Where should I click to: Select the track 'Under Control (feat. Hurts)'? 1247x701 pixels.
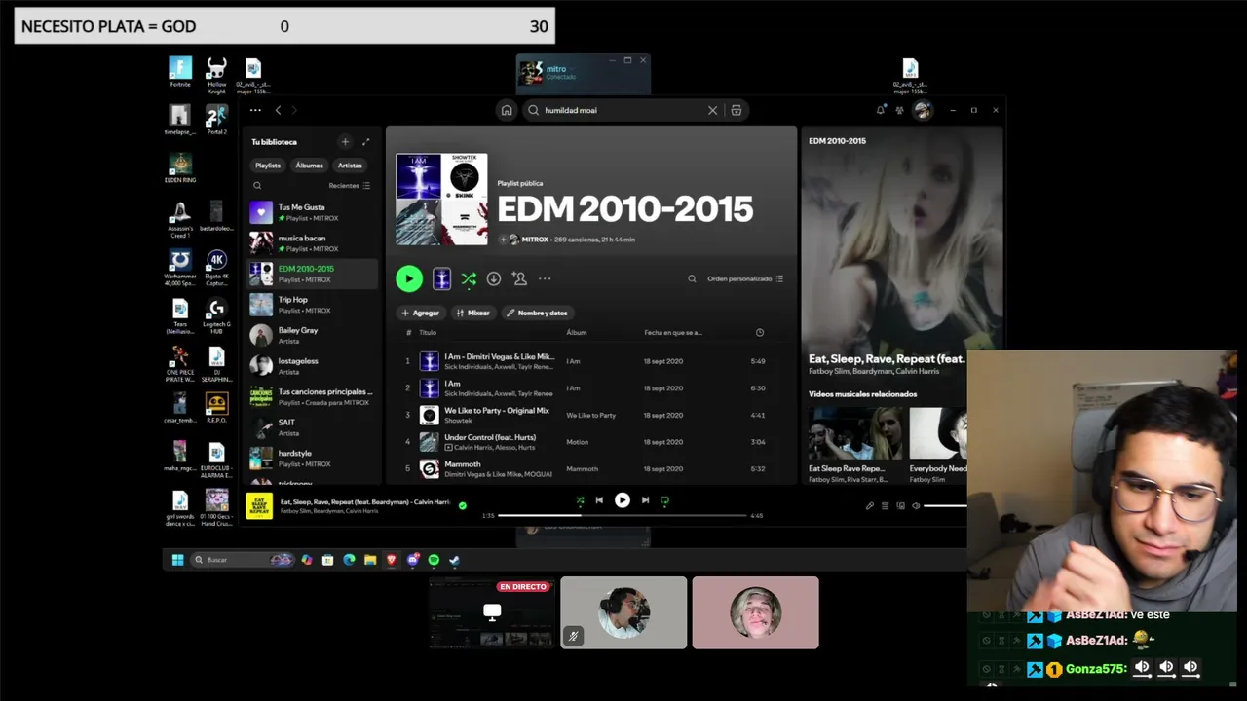point(490,437)
